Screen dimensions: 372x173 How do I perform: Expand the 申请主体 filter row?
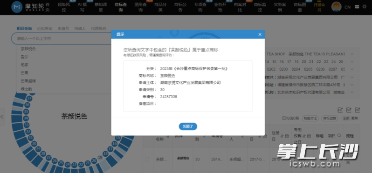[x=352, y=77]
